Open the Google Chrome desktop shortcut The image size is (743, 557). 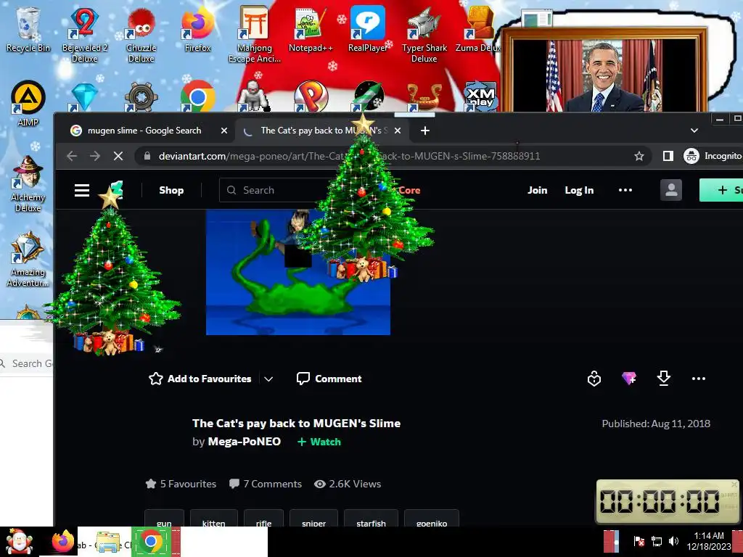[x=197, y=96]
